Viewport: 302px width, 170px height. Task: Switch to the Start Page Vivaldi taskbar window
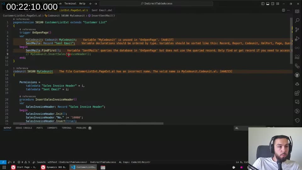(24, 167)
